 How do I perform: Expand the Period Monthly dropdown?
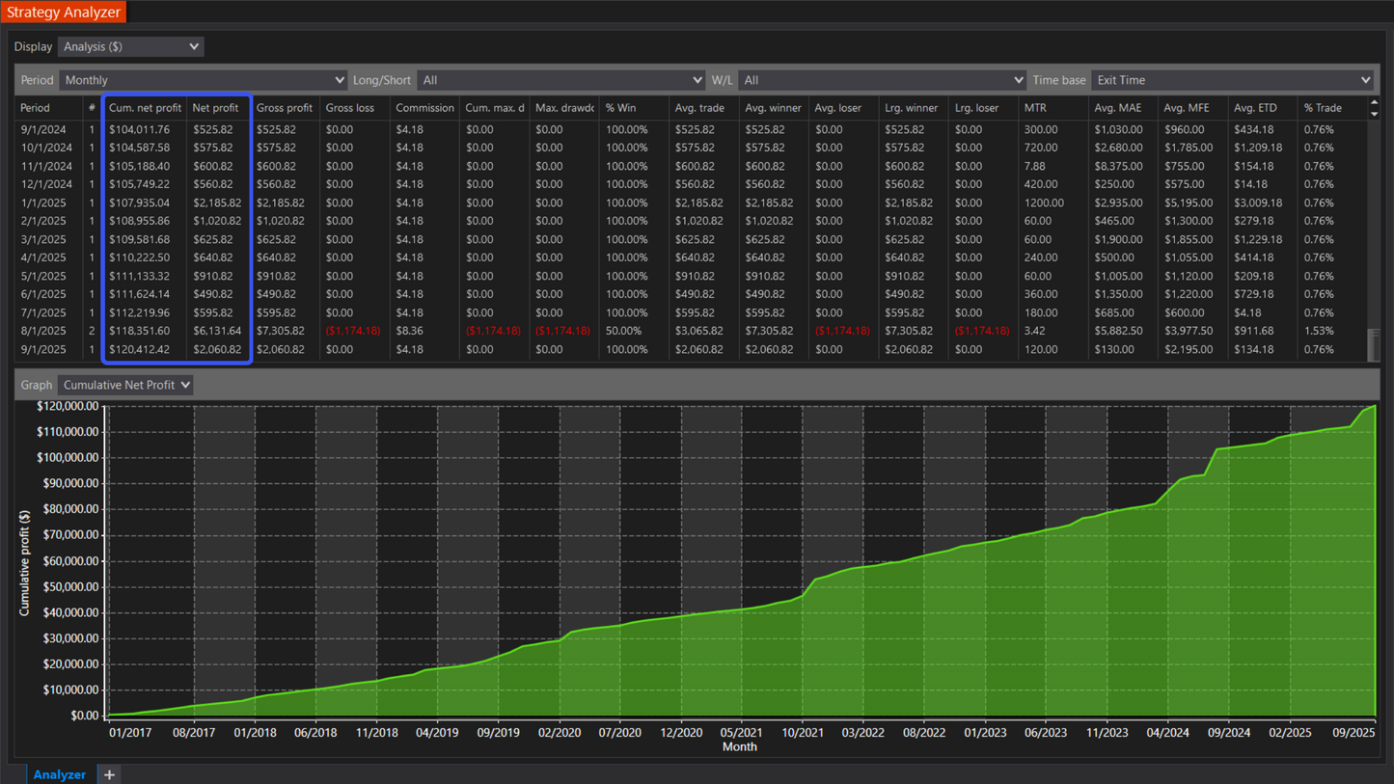pos(203,80)
